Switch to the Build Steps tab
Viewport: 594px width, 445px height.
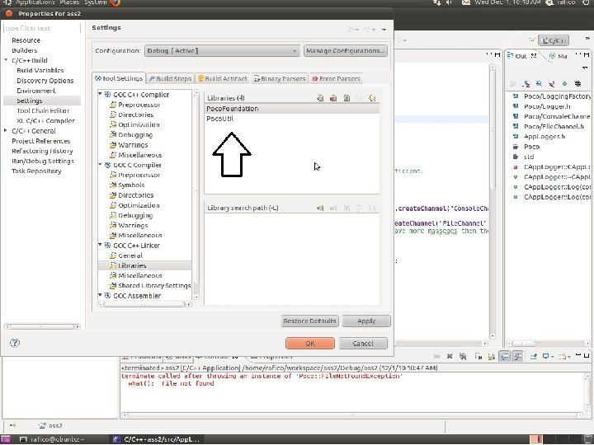coord(170,79)
